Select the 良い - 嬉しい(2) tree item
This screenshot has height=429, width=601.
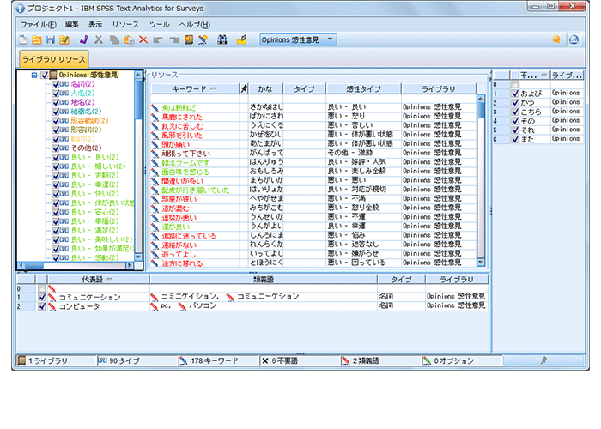[x=98, y=166]
